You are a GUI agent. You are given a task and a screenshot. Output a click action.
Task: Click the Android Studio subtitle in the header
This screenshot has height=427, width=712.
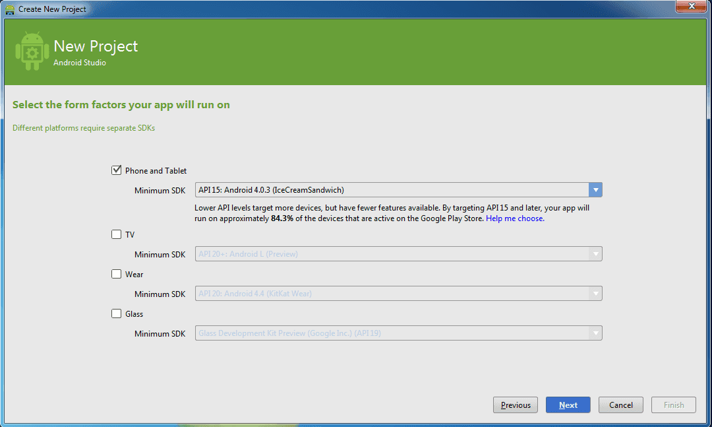click(80, 63)
